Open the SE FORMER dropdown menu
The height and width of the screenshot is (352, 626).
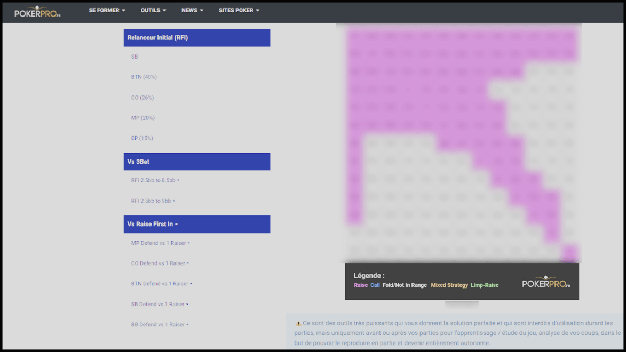click(107, 11)
